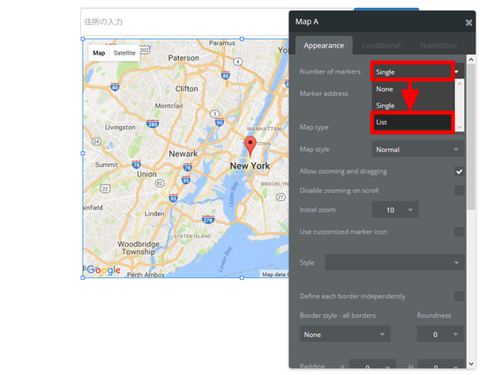
Task: Click the New York label on map
Action: 250,166
